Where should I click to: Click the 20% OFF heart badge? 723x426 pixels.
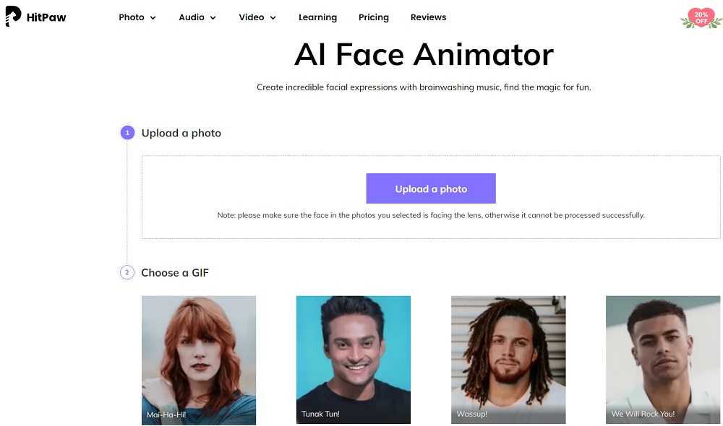701,18
